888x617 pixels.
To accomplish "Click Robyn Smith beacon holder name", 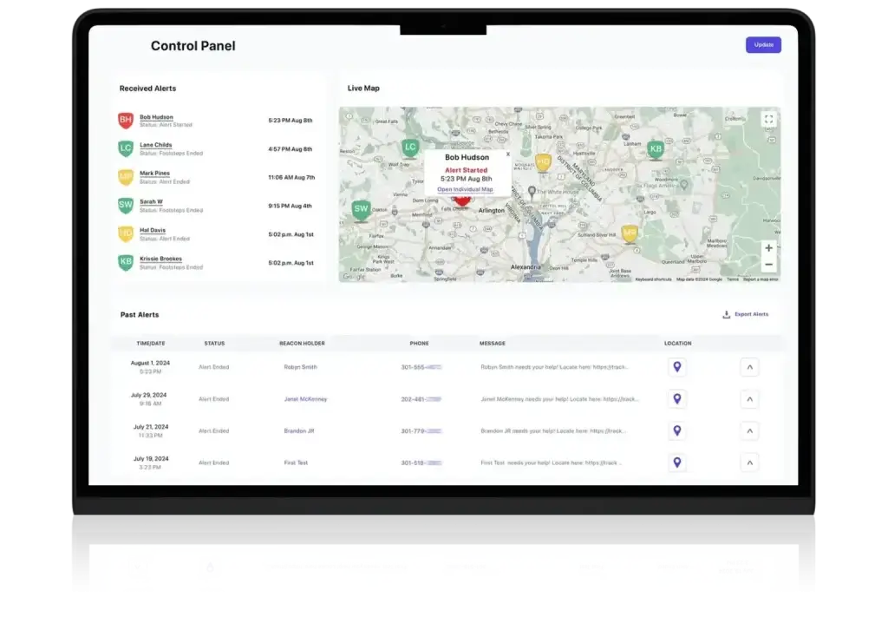I will 300,367.
